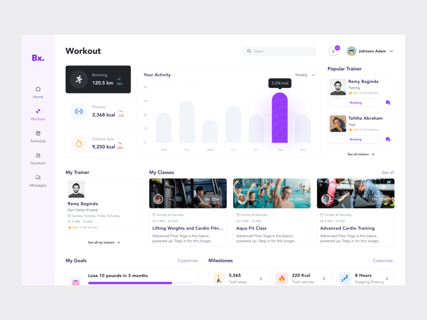
Task: Book Talitha Abraham via Booking button
Action: click(x=356, y=140)
